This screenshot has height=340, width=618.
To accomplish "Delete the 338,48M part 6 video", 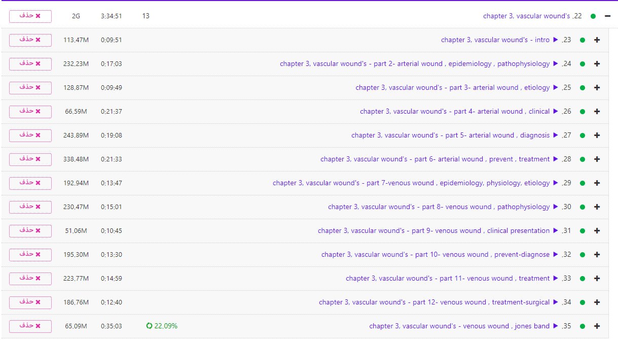I will [30, 159].
